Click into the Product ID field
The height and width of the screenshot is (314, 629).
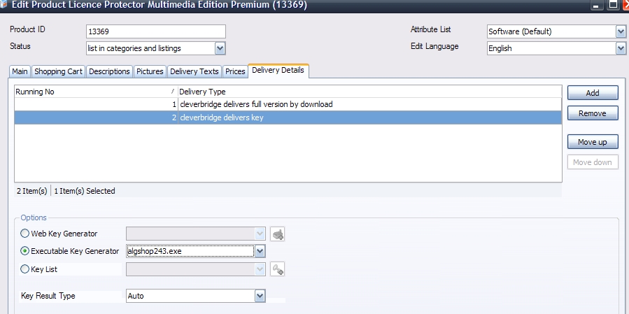(x=155, y=31)
